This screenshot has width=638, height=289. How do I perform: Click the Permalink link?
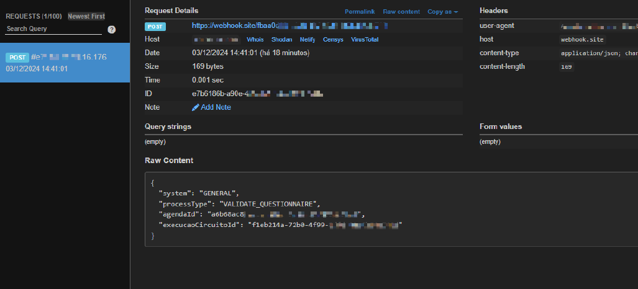[360, 12]
